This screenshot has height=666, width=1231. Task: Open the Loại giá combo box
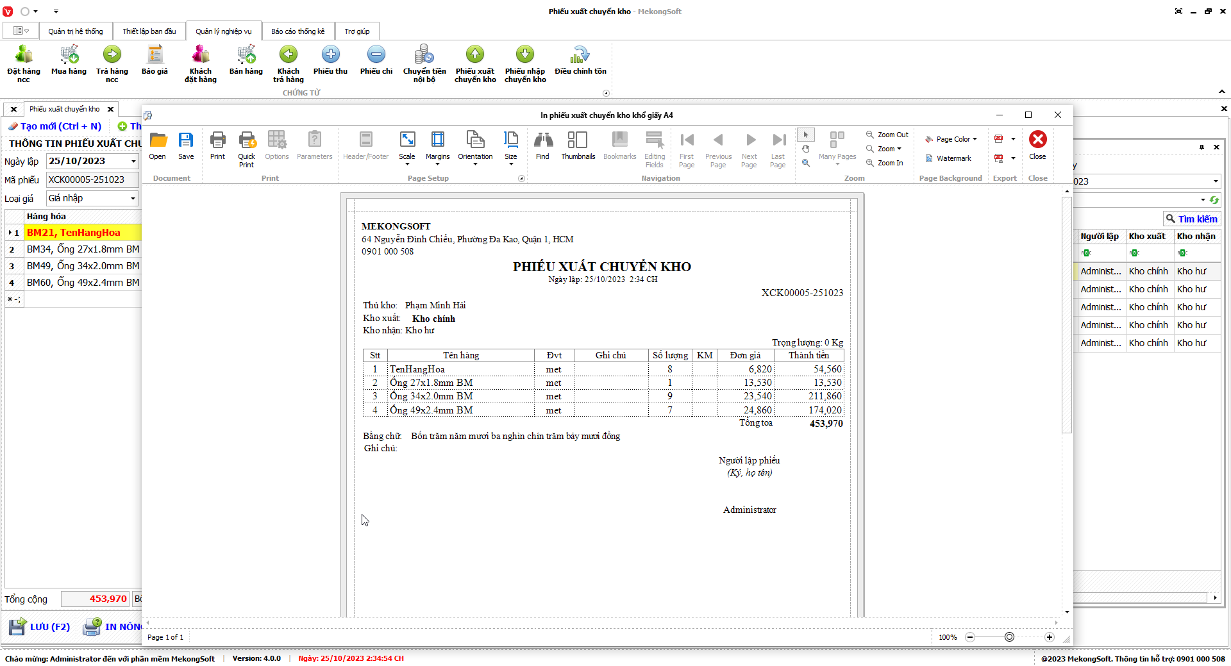pos(133,199)
